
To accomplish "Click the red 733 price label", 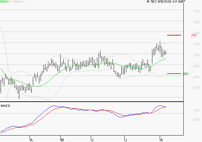I will 194,35.
